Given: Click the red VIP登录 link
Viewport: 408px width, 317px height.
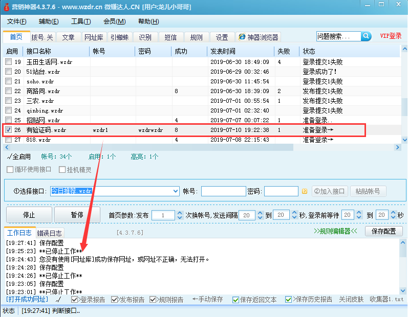Looking at the screenshot, I should pyautogui.click(x=391, y=36).
